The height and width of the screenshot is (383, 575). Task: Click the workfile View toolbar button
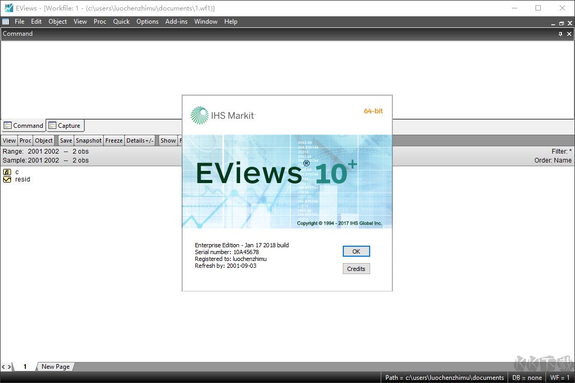pyautogui.click(x=9, y=140)
